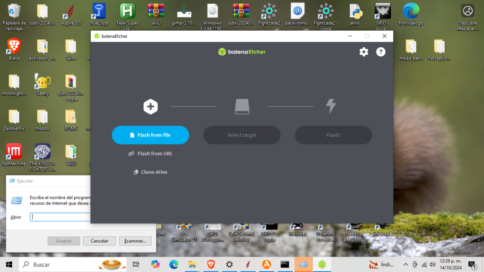Open the Windows Start menu
The height and width of the screenshot is (272, 484).
click(x=9, y=264)
